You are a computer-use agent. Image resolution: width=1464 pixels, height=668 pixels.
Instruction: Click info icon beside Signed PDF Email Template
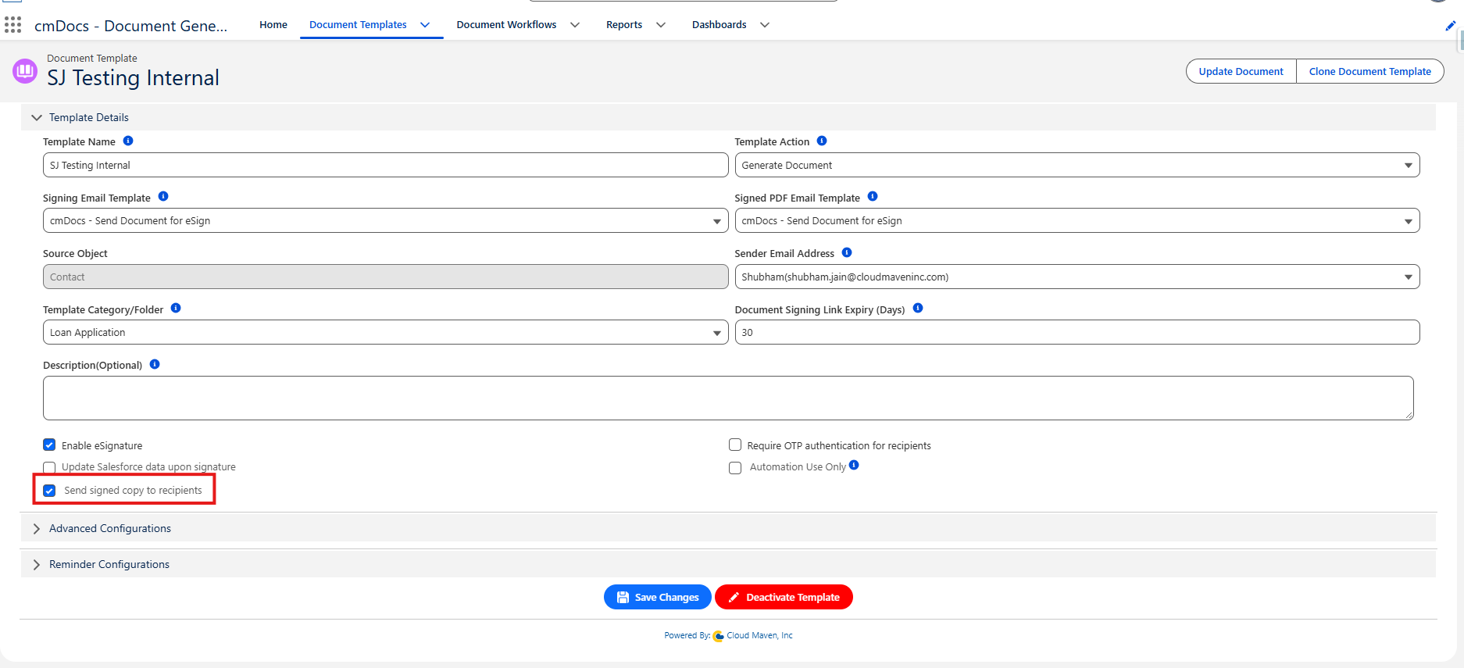tap(873, 196)
